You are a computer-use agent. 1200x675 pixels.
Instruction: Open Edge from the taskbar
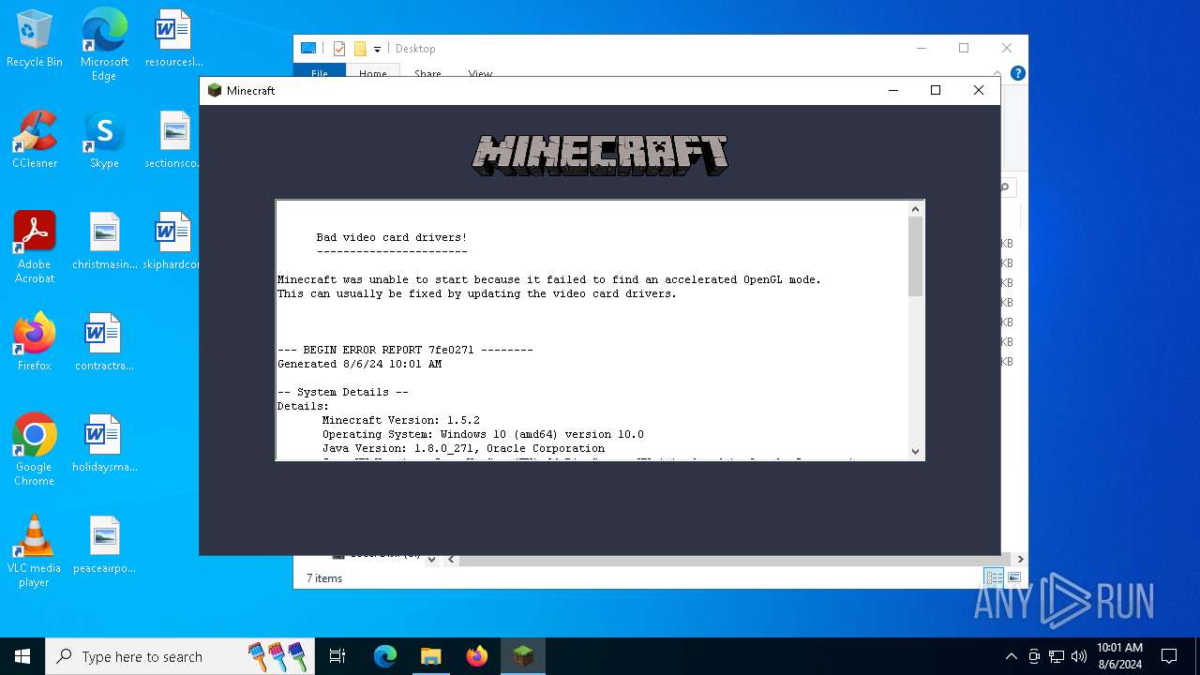click(x=385, y=656)
